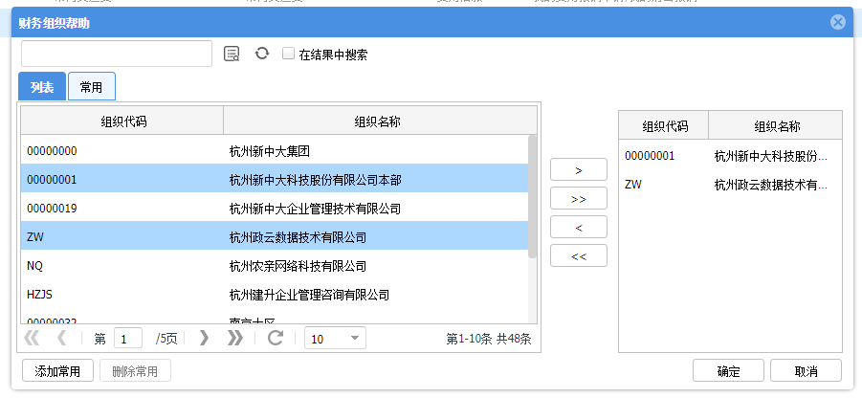Switch to the 常用 tab
This screenshot has height=398, width=862.
tap(91, 87)
